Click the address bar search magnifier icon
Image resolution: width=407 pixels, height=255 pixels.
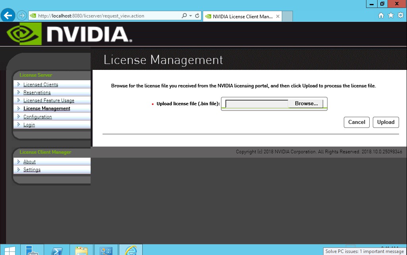[x=184, y=15]
